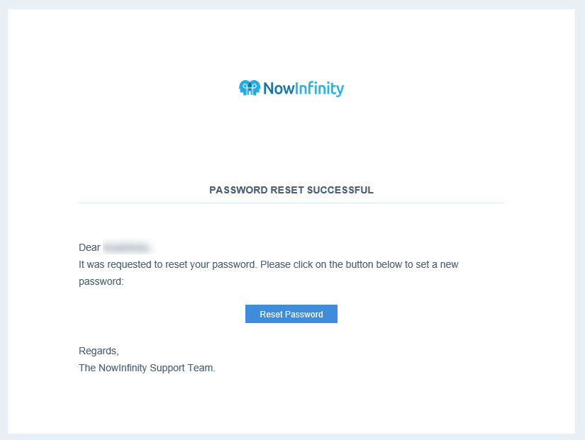Screen dimensions: 585x440
Task: Click the PASSWORD RESET SUCCESSFUL heading
Action: coord(291,190)
